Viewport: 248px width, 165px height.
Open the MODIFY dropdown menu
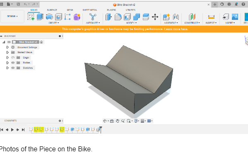(x=131, y=23)
